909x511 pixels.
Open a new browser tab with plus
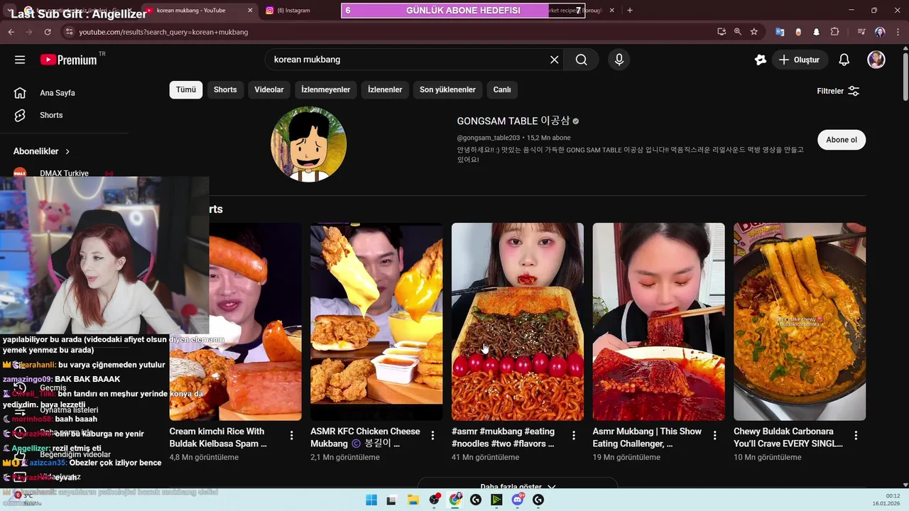pyautogui.click(x=630, y=11)
